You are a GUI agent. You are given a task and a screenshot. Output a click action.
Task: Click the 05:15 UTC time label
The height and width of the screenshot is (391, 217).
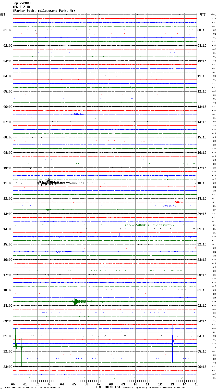point(202,351)
